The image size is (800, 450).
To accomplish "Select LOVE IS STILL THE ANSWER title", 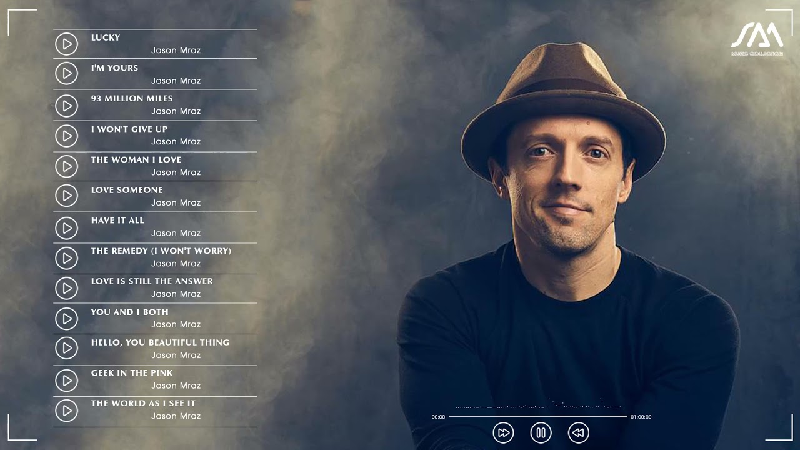I will tap(152, 281).
